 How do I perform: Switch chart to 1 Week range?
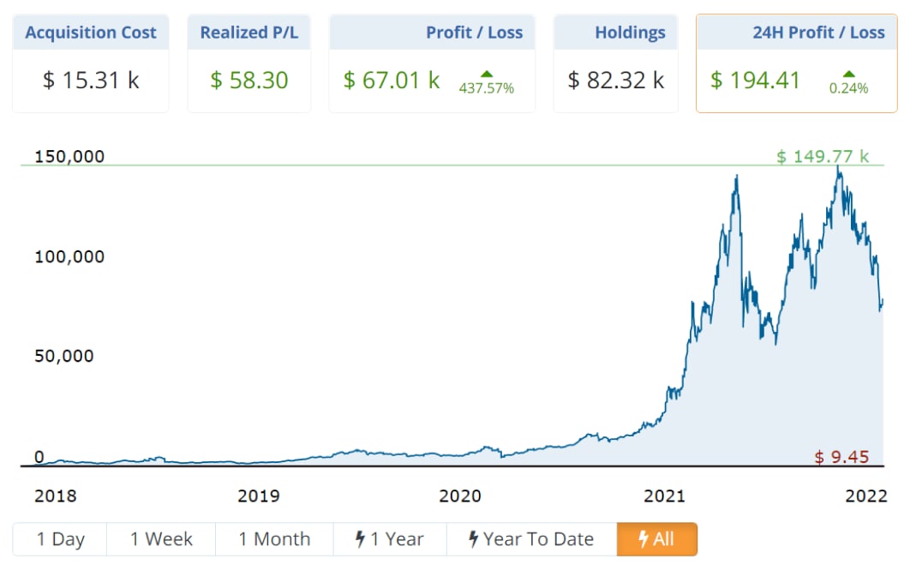coord(161,539)
